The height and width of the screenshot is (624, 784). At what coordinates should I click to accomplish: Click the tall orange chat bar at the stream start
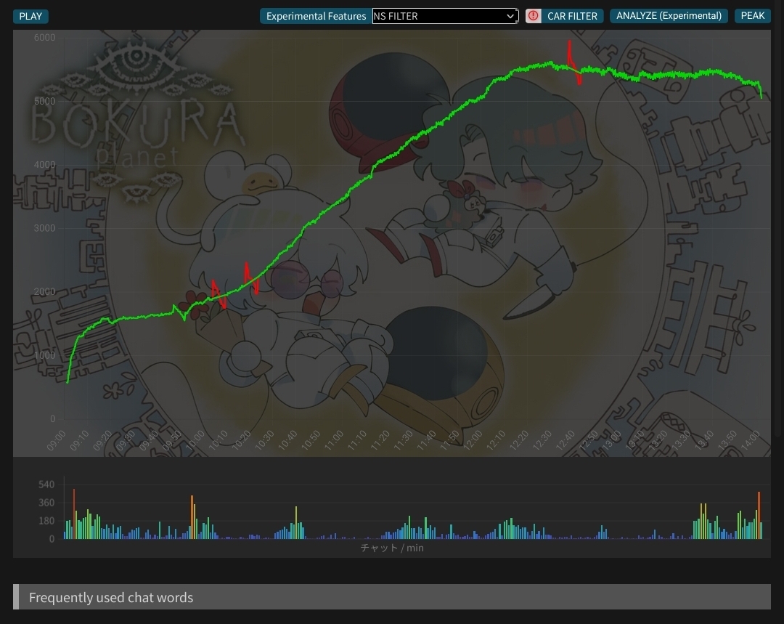tap(74, 514)
